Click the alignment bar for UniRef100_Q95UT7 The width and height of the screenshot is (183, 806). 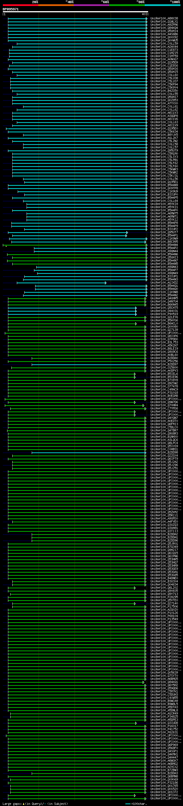click(x=68, y=232)
